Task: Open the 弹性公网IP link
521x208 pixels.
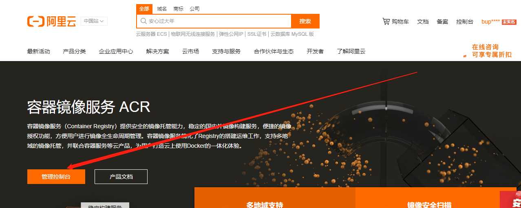Action: [231, 34]
